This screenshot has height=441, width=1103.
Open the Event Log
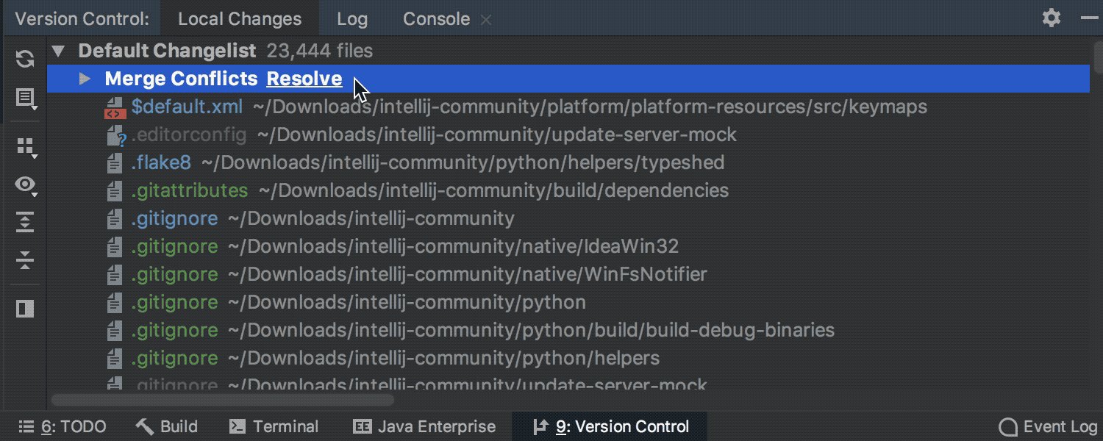click(1047, 426)
